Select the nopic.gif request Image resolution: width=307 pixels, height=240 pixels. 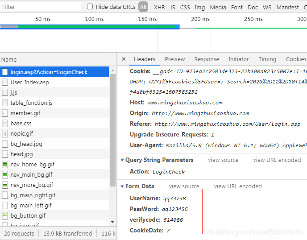[54, 134]
